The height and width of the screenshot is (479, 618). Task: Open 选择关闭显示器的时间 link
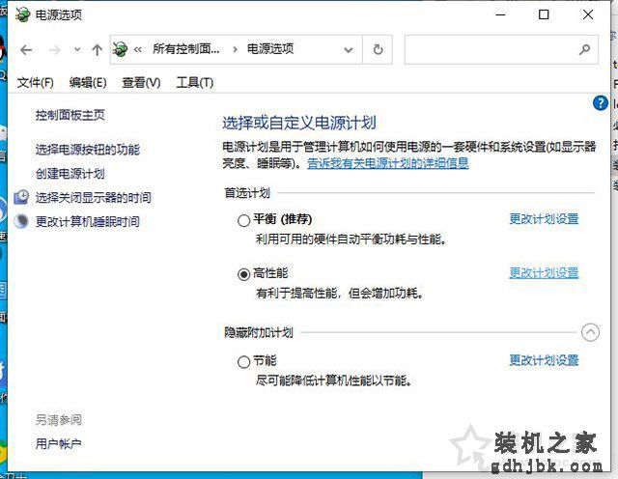coord(93,198)
